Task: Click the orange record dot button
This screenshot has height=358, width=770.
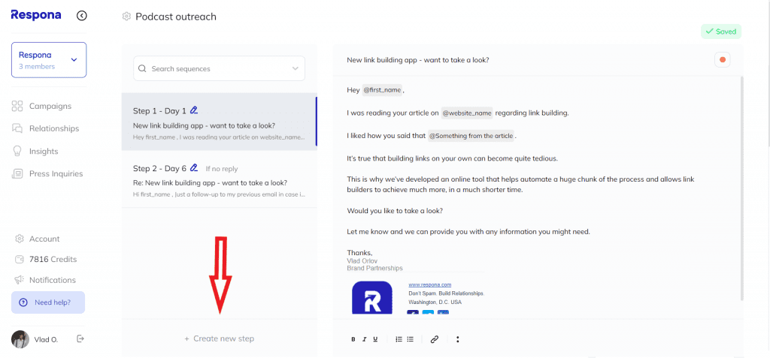Action: [723, 60]
